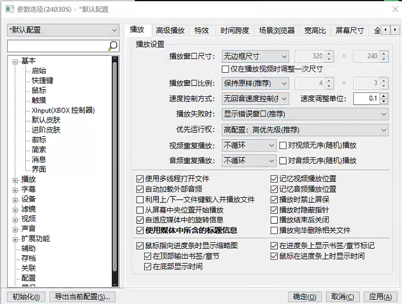Collapse the 基本 tree node
Screen dimensions: 402x304
click(x=15, y=61)
